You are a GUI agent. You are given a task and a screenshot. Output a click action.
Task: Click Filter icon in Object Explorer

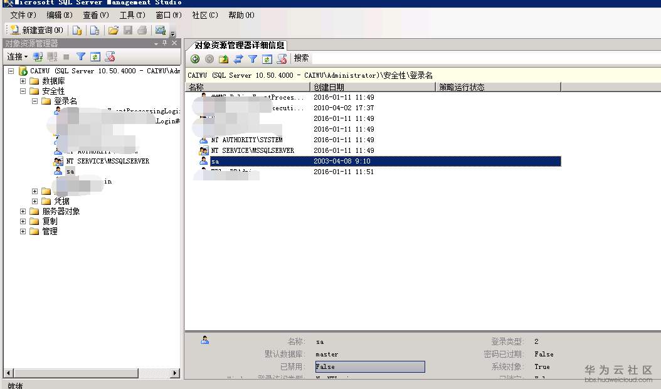coord(80,56)
